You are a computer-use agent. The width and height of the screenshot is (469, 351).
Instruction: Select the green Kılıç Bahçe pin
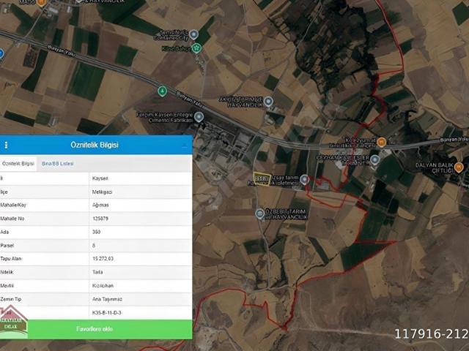(196, 48)
